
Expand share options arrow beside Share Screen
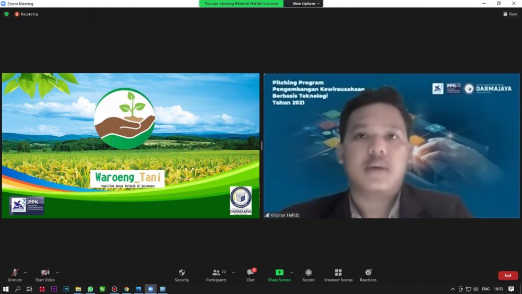click(x=292, y=273)
